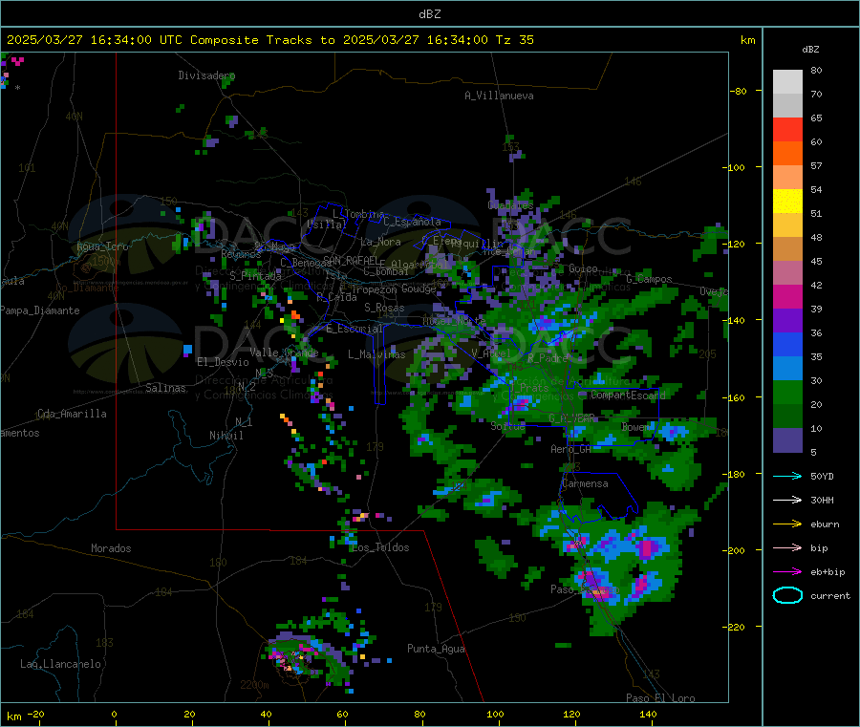Screen dimensions: 860x727
Task: Click the Pampa_Diamante map label
Action: coord(40,310)
